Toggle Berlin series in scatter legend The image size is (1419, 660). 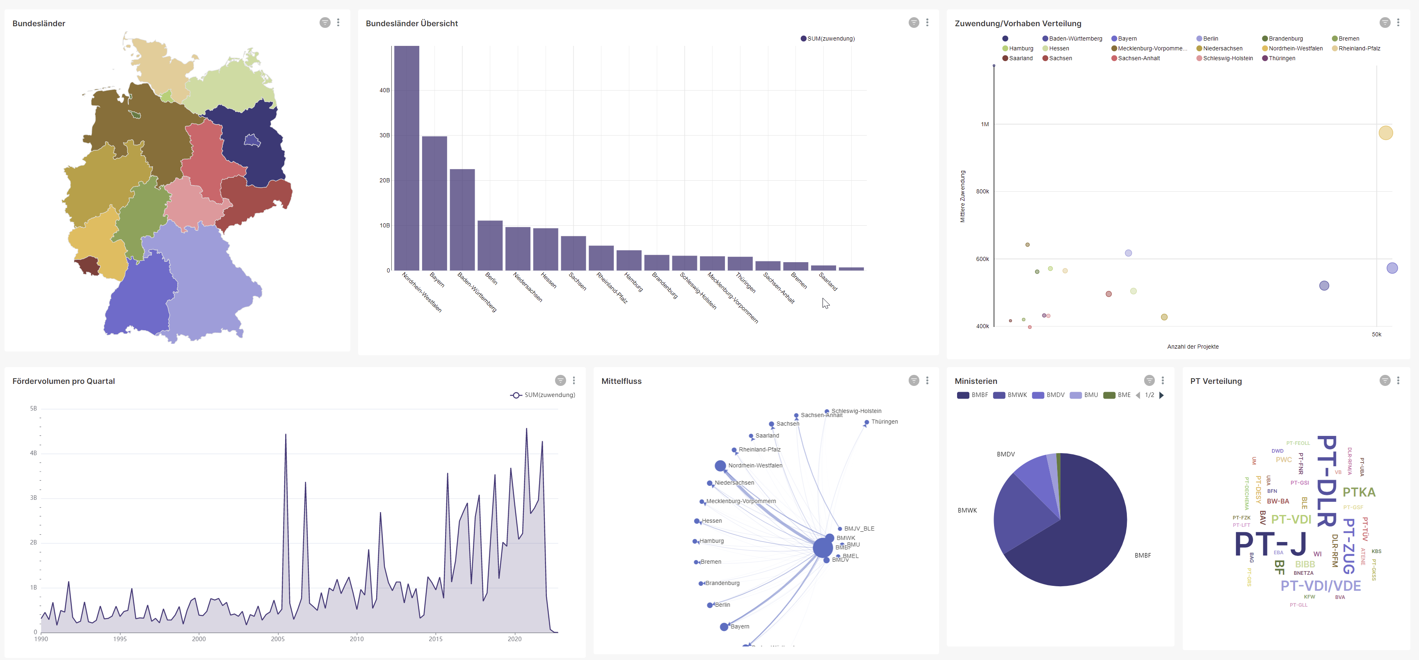coord(1207,39)
